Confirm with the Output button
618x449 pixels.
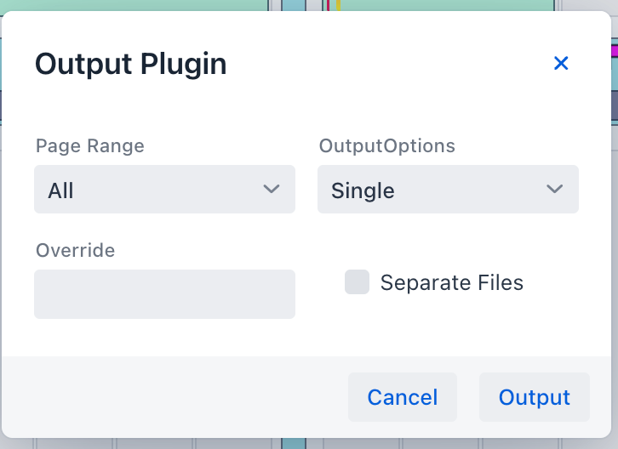(x=534, y=397)
